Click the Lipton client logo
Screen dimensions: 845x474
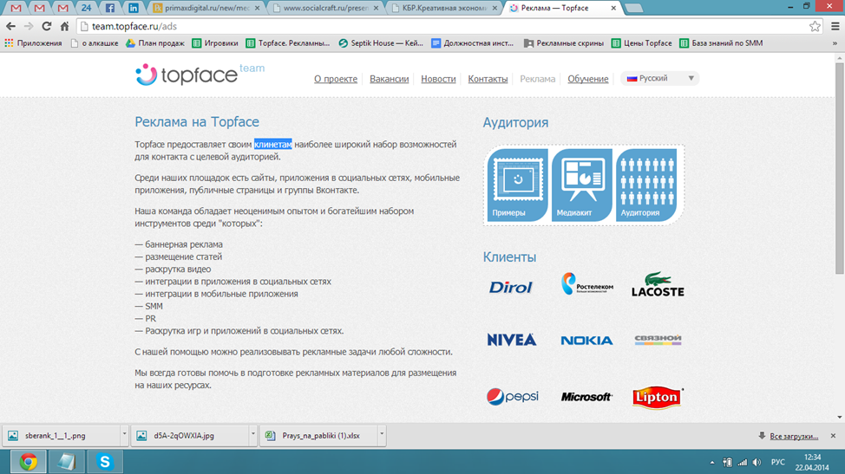(x=658, y=398)
